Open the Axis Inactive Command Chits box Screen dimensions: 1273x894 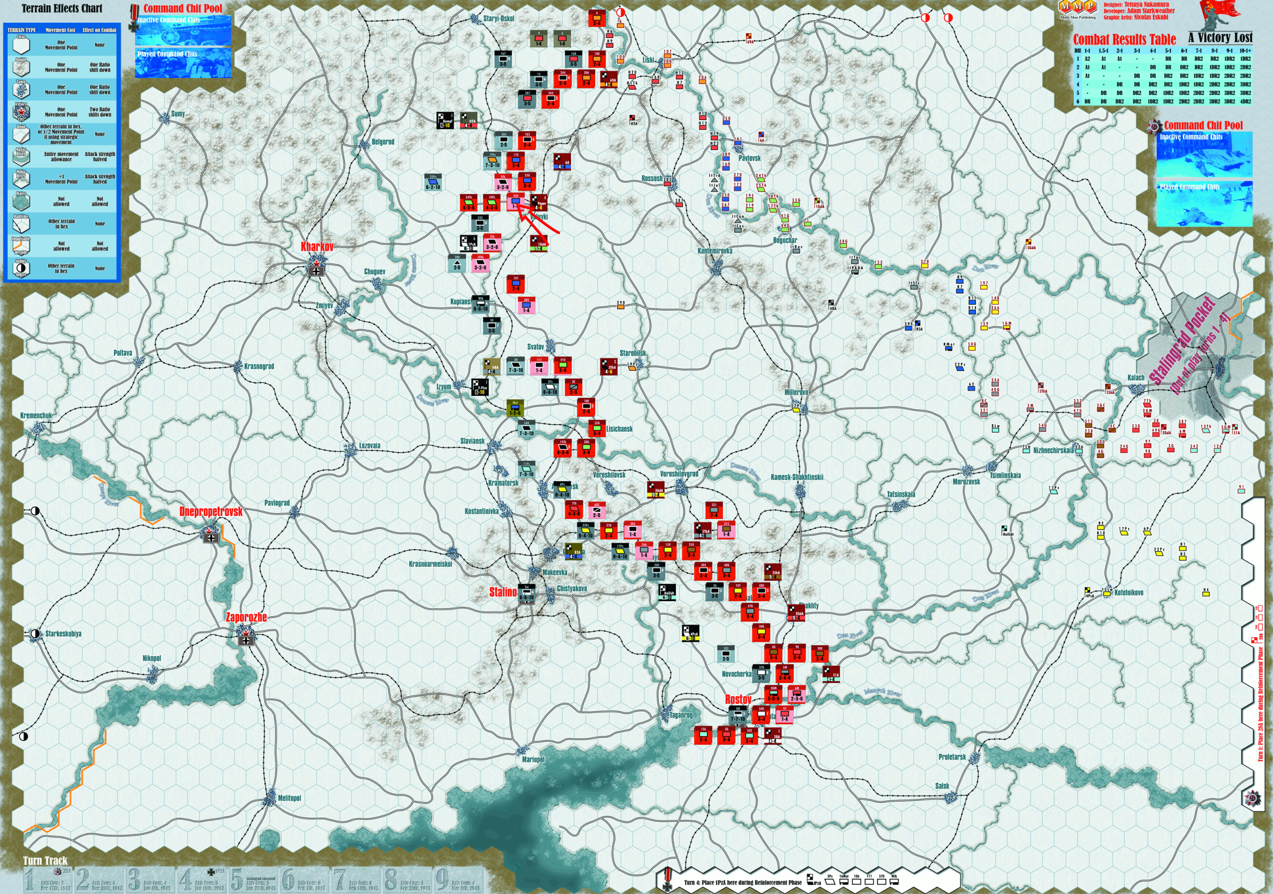183,30
